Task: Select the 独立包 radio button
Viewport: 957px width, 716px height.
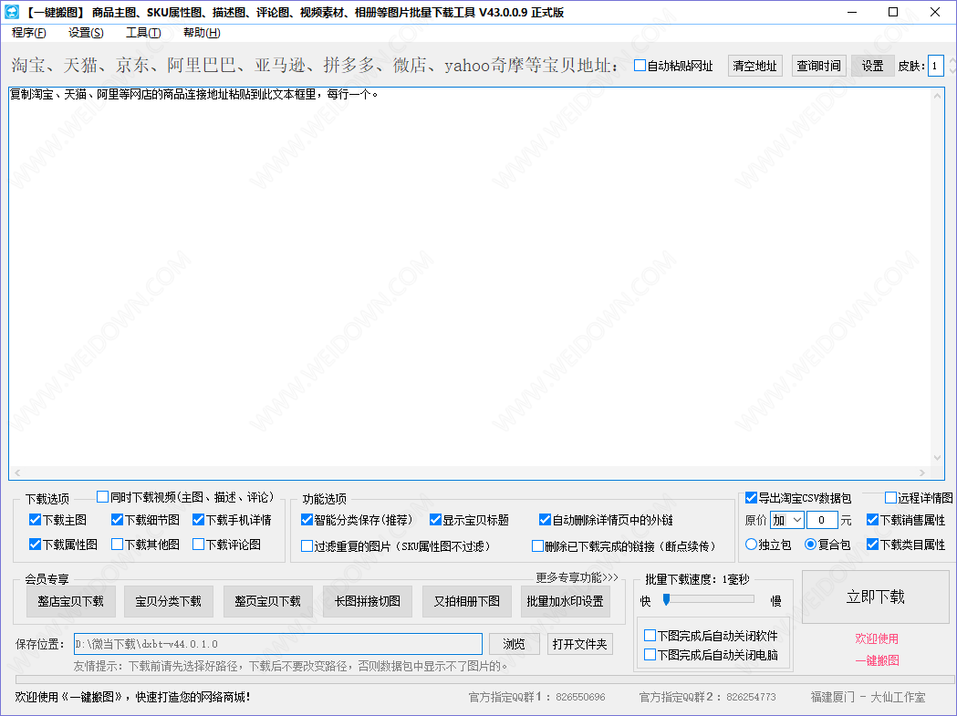Action: point(752,545)
